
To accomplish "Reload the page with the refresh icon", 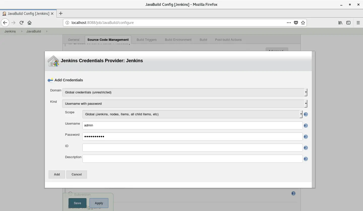I will tap(21, 23).
